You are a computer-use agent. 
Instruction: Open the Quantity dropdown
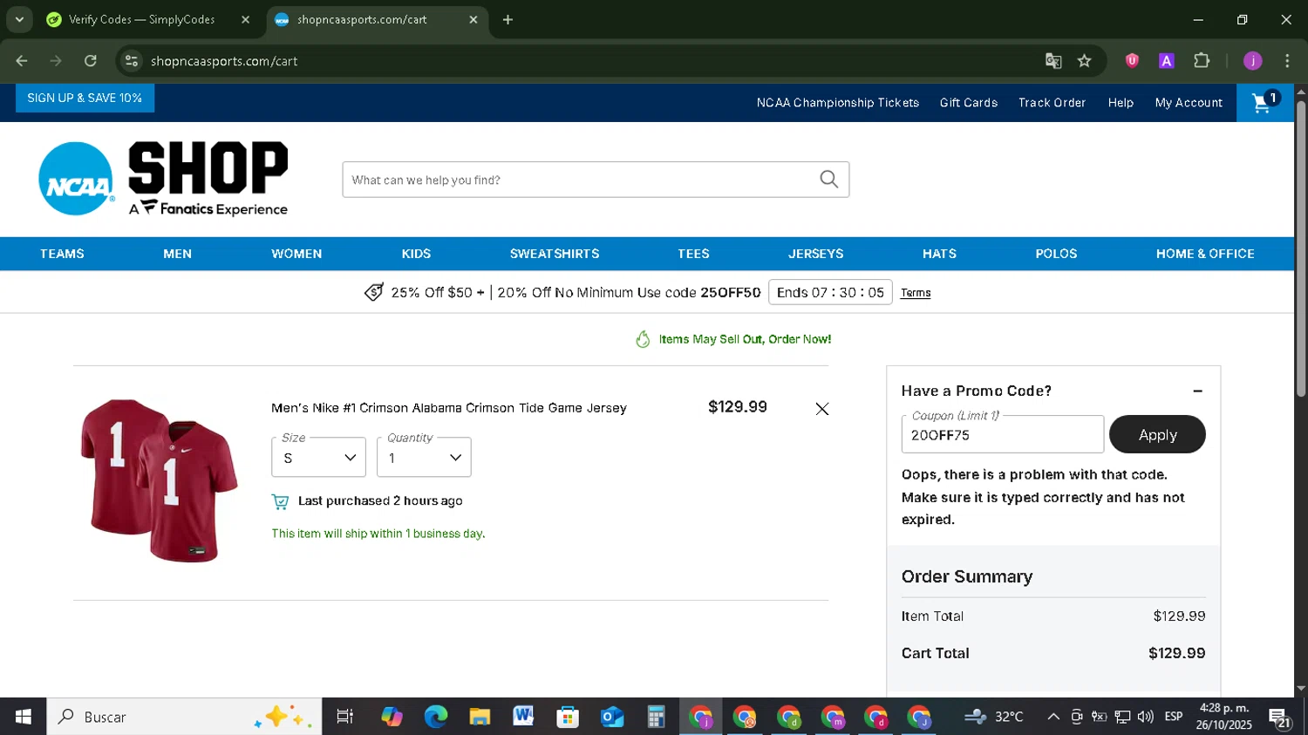pos(424,458)
